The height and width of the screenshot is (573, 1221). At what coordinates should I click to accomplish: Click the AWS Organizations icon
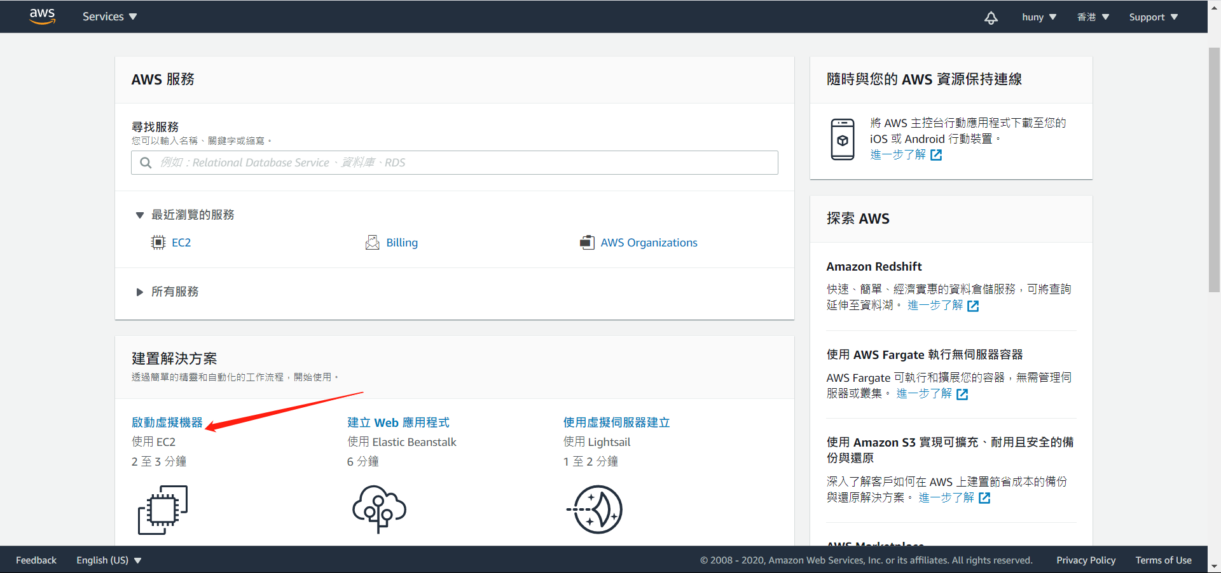[587, 242]
